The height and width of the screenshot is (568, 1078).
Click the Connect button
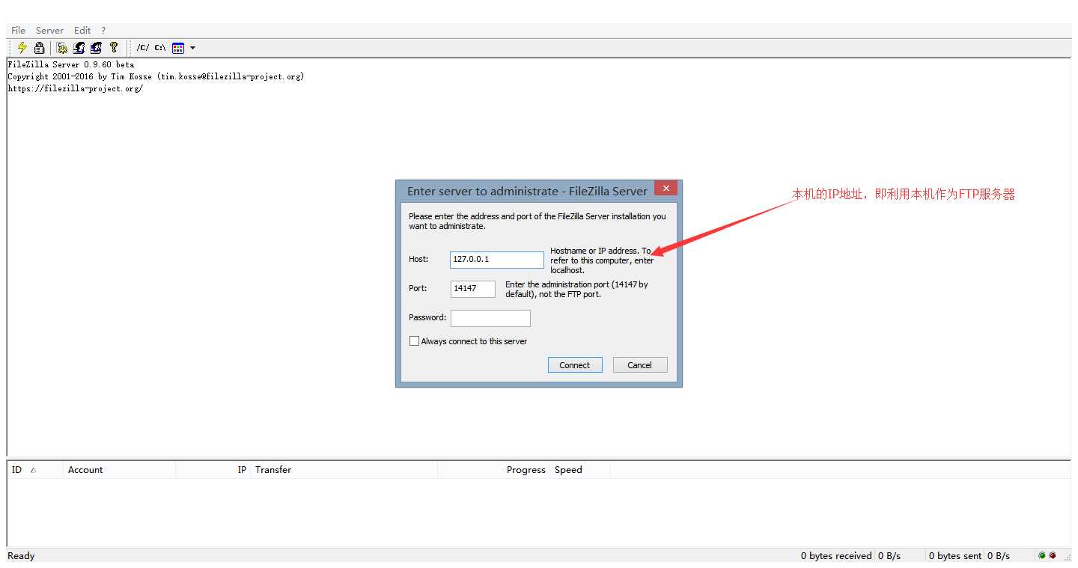point(575,365)
